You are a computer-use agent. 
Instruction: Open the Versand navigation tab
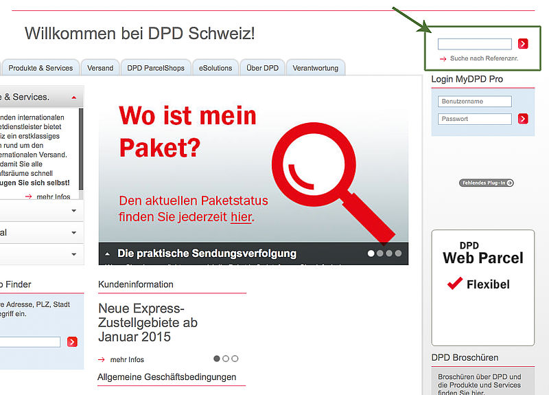100,68
